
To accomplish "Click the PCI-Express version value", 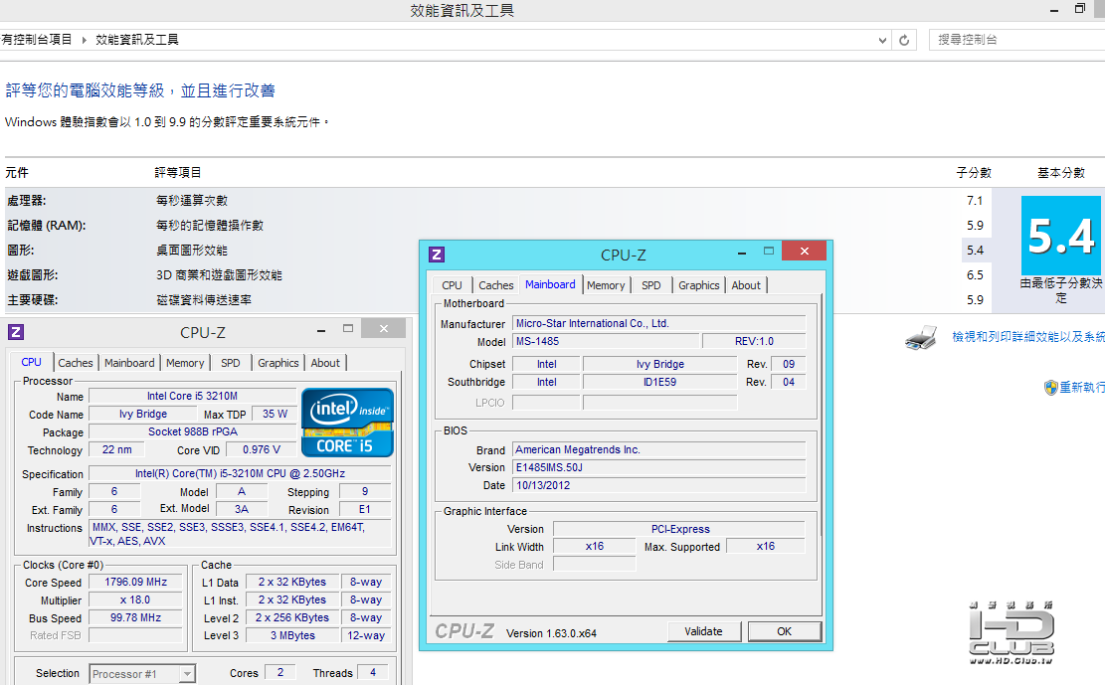I will (678, 529).
